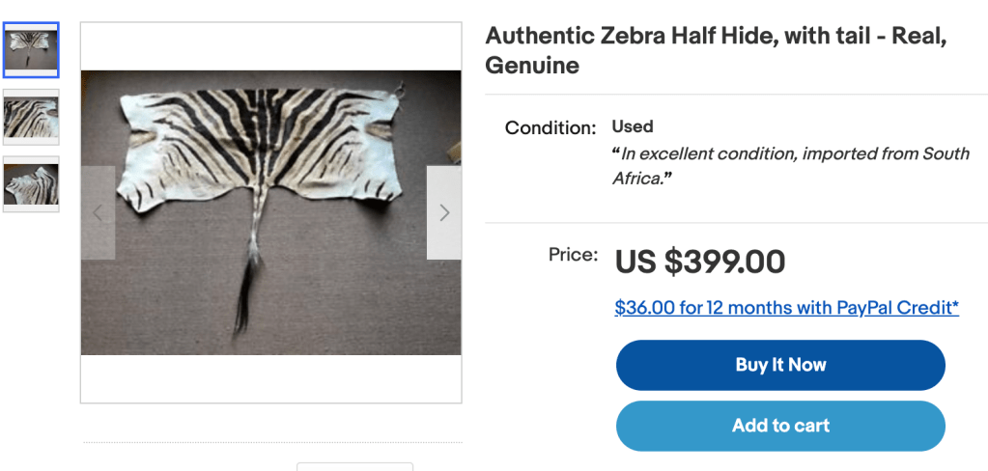Screen dimensions: 988x471
Task: Open the PayPal Credit financing link
Action: (786, 308)
